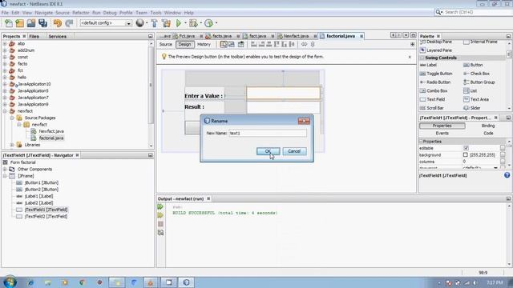Select Newfact.java in Projects tree
The height and width of the screenshot is (288, 513).
pyautogui.click(x=51, y=131)
